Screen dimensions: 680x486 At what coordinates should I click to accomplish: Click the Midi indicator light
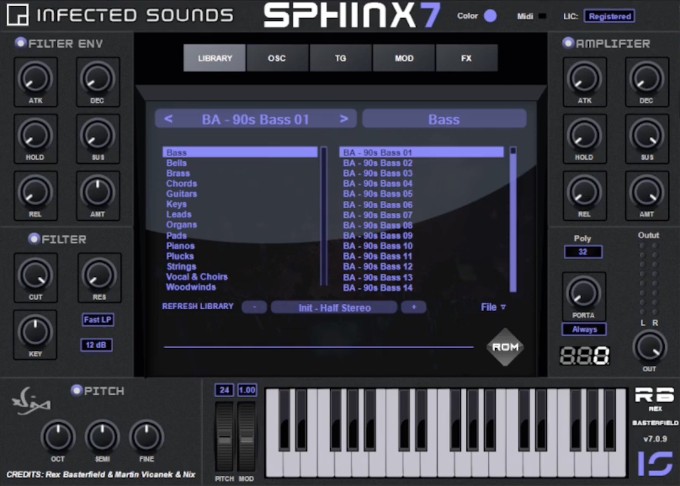(542, 16)
